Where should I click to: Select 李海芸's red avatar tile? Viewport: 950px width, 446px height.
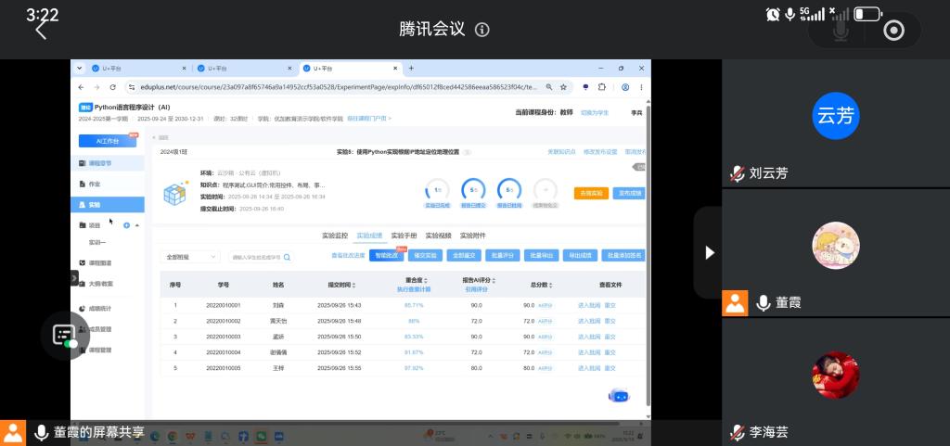[x=836, y=376]
